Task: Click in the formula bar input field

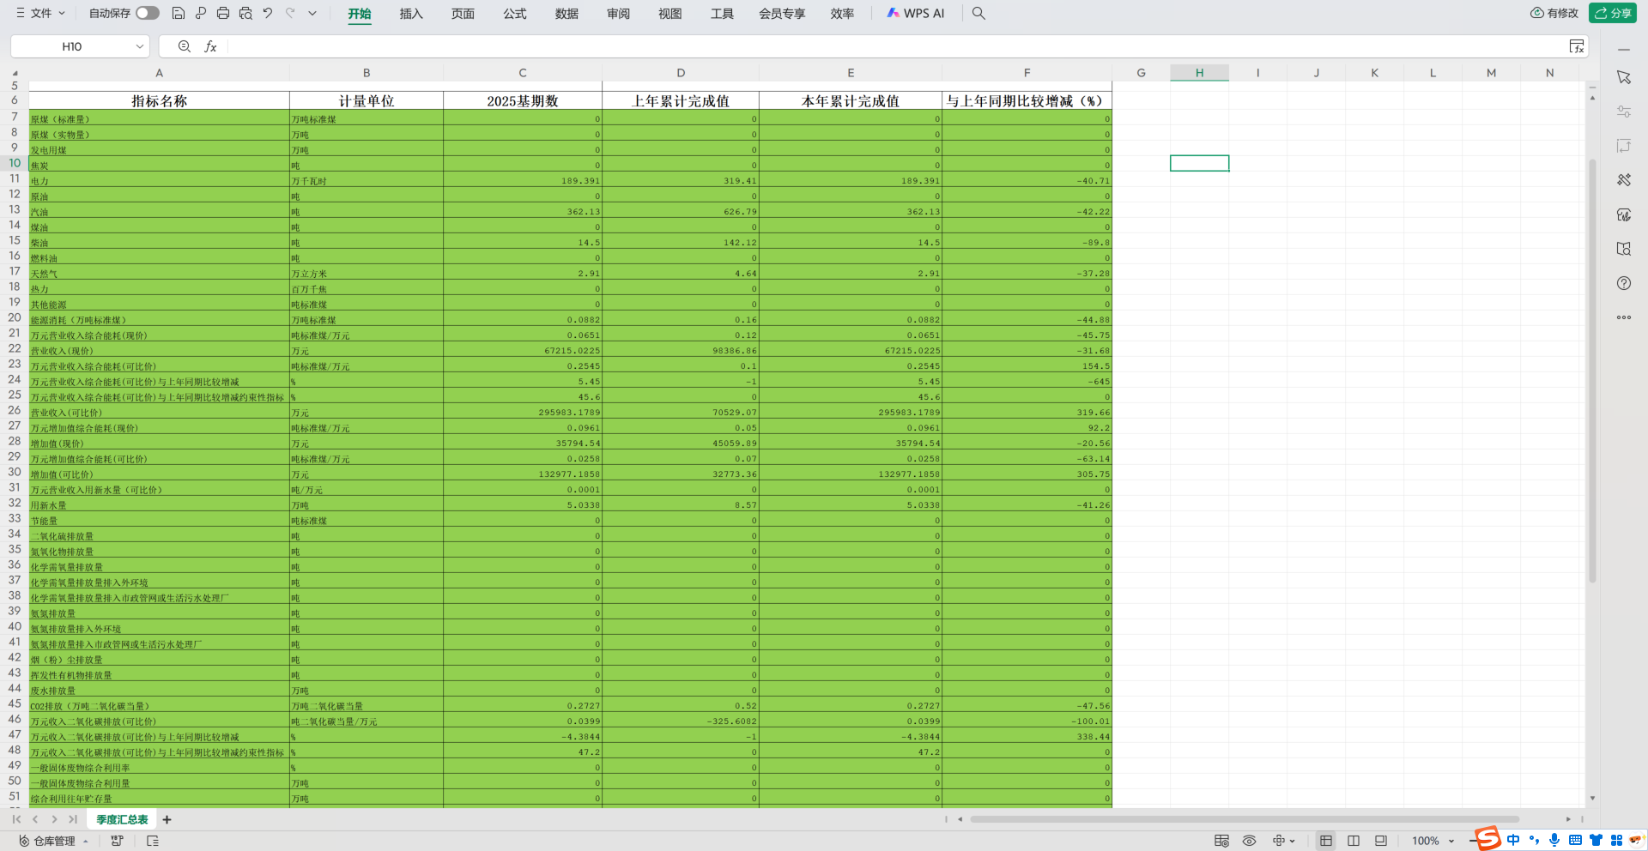Action: click(x=897, y=46)
